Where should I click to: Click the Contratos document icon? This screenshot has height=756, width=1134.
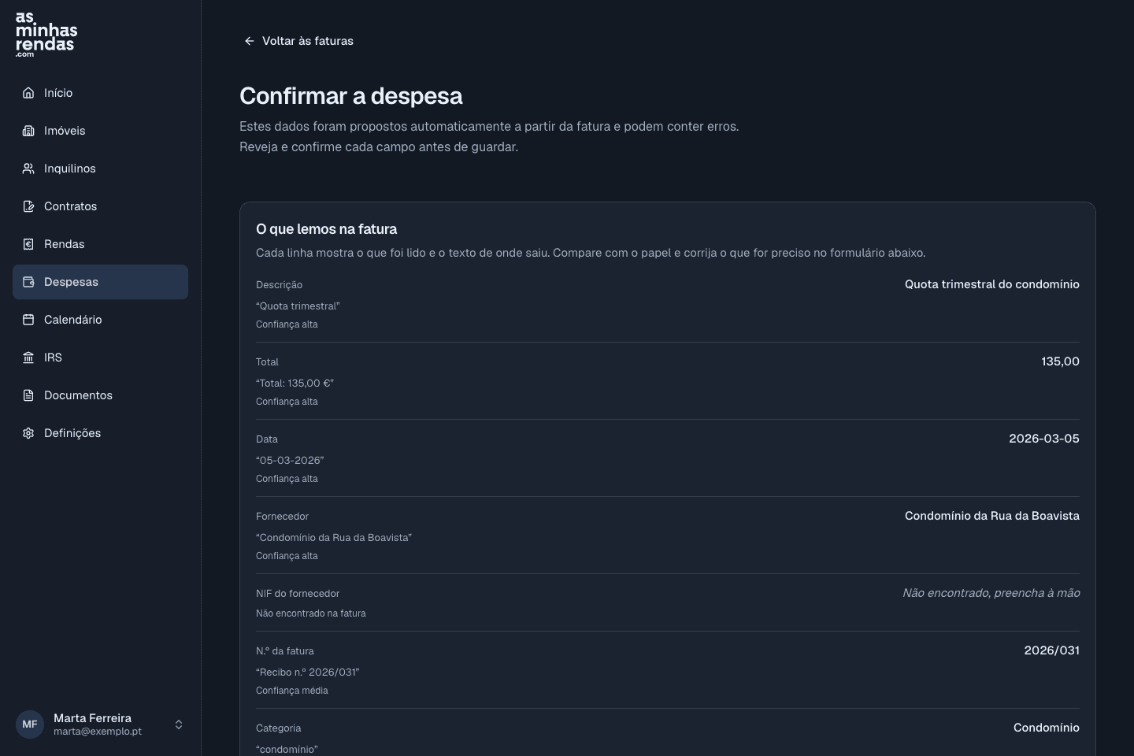(x=28, y=206)
